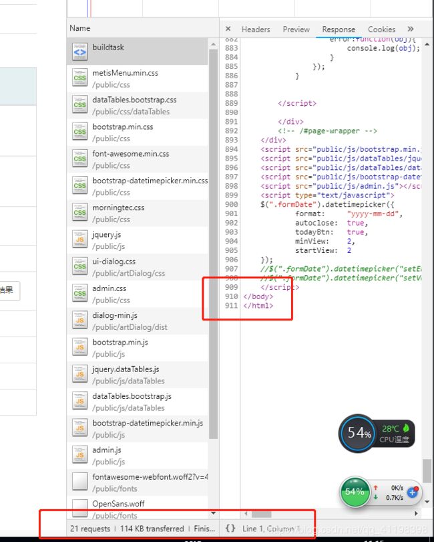Image resolution: width=434 pixels, height=542 pixels.
Task: Click the CSS icon beside admin.css
Action: coord(79,294)
